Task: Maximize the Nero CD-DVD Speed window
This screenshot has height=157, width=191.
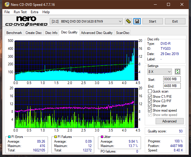Action: coord(168,4)
